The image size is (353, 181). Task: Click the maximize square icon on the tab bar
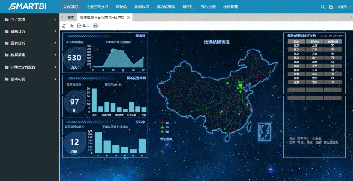pyautogui.click(x=349, y=17)
